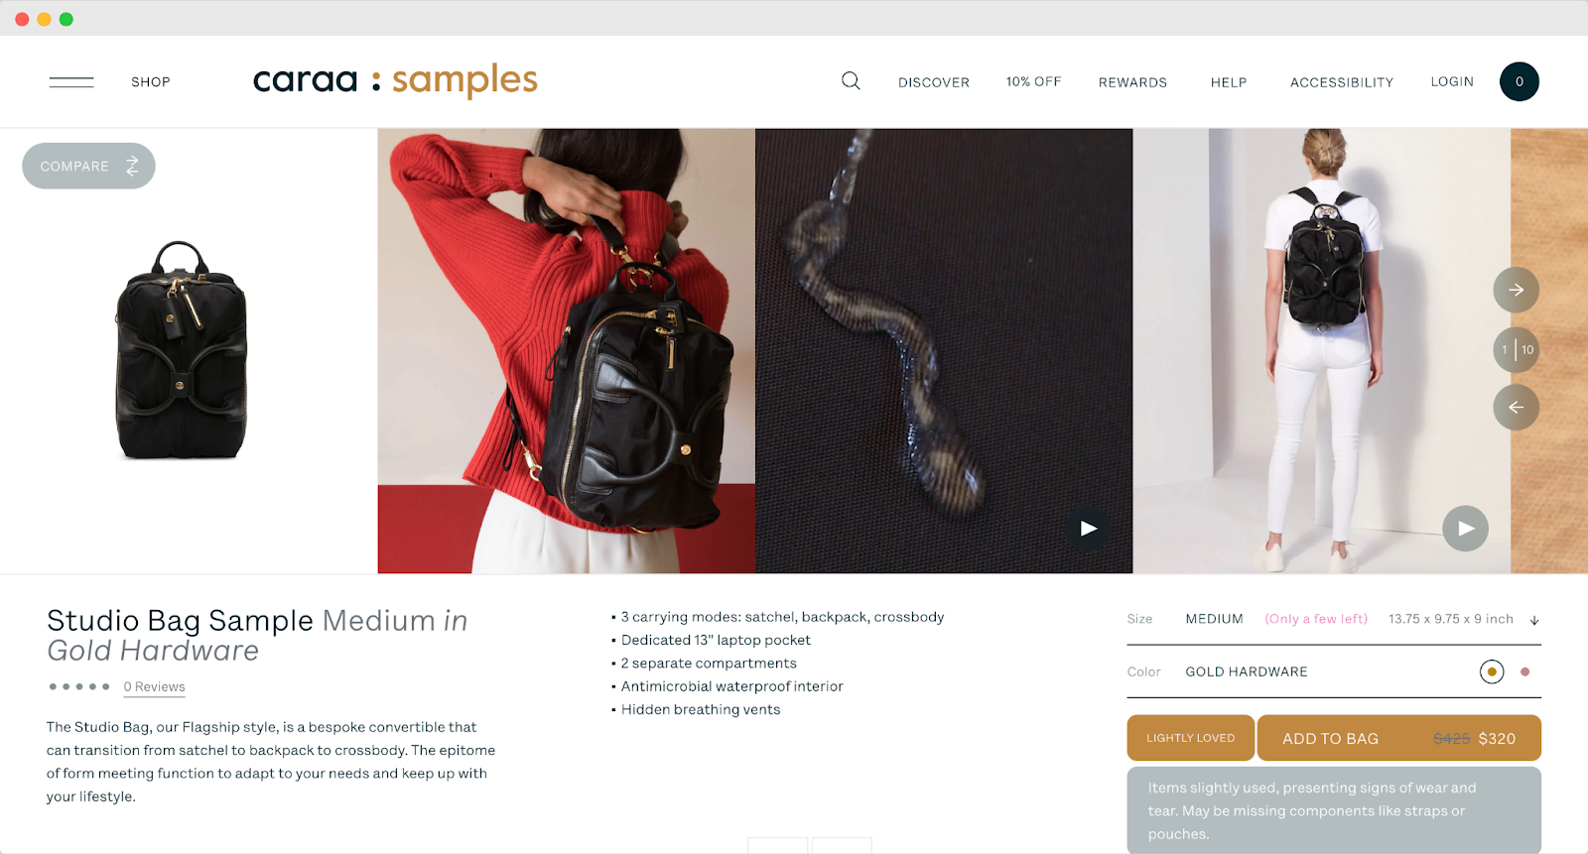Select the black studio bag thumbnail

click(x=181, y=350)
